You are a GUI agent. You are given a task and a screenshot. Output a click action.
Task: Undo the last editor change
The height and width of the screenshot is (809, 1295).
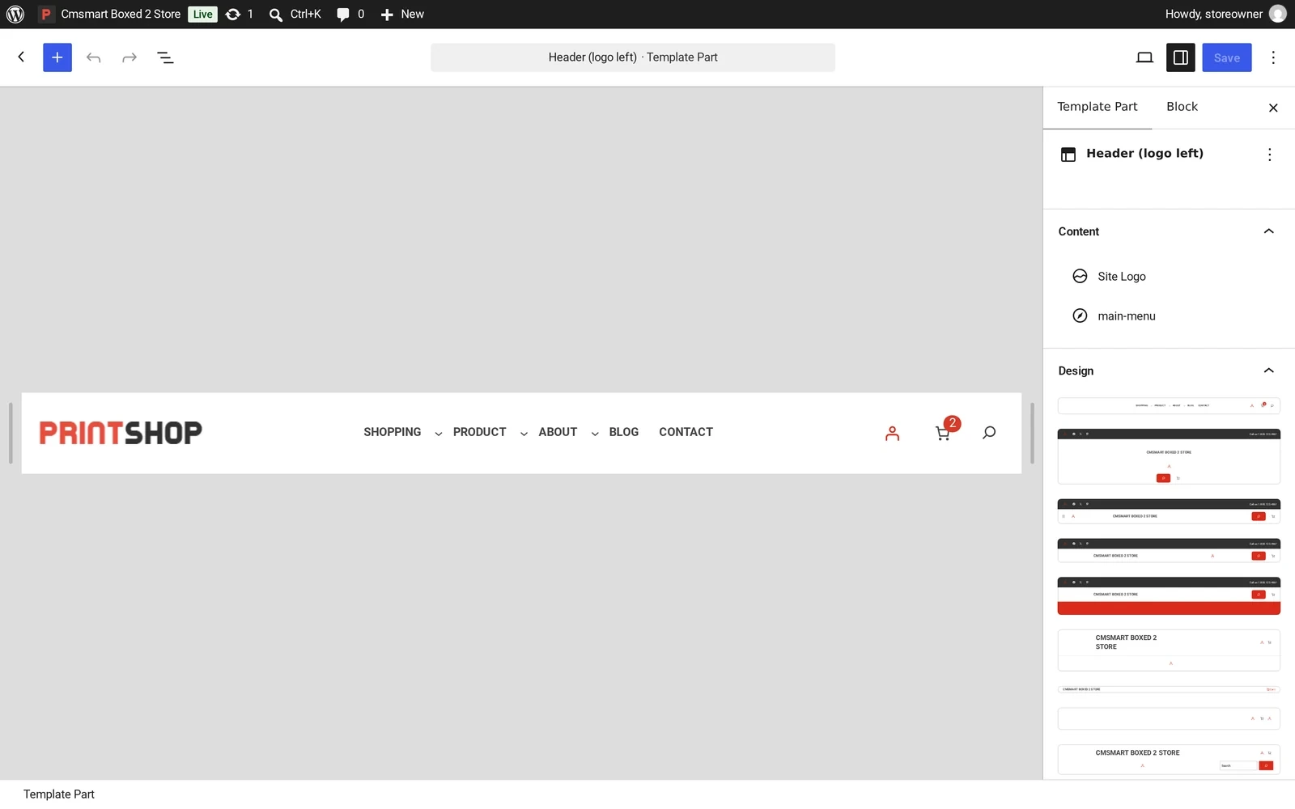pos(94,57)
